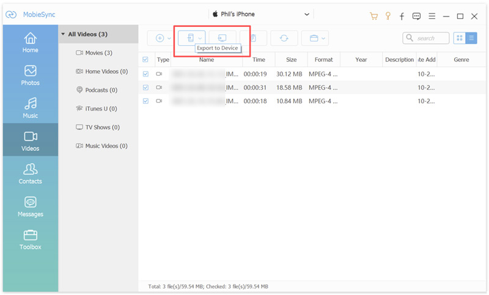489x295 pixels.
Task: Click the key register icon
Action: (388, 16)
